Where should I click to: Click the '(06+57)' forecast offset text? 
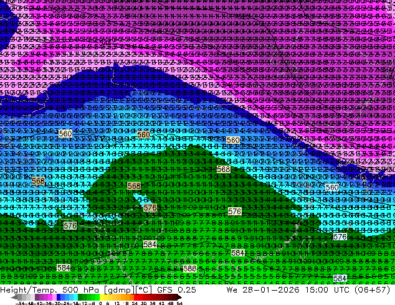373,290
